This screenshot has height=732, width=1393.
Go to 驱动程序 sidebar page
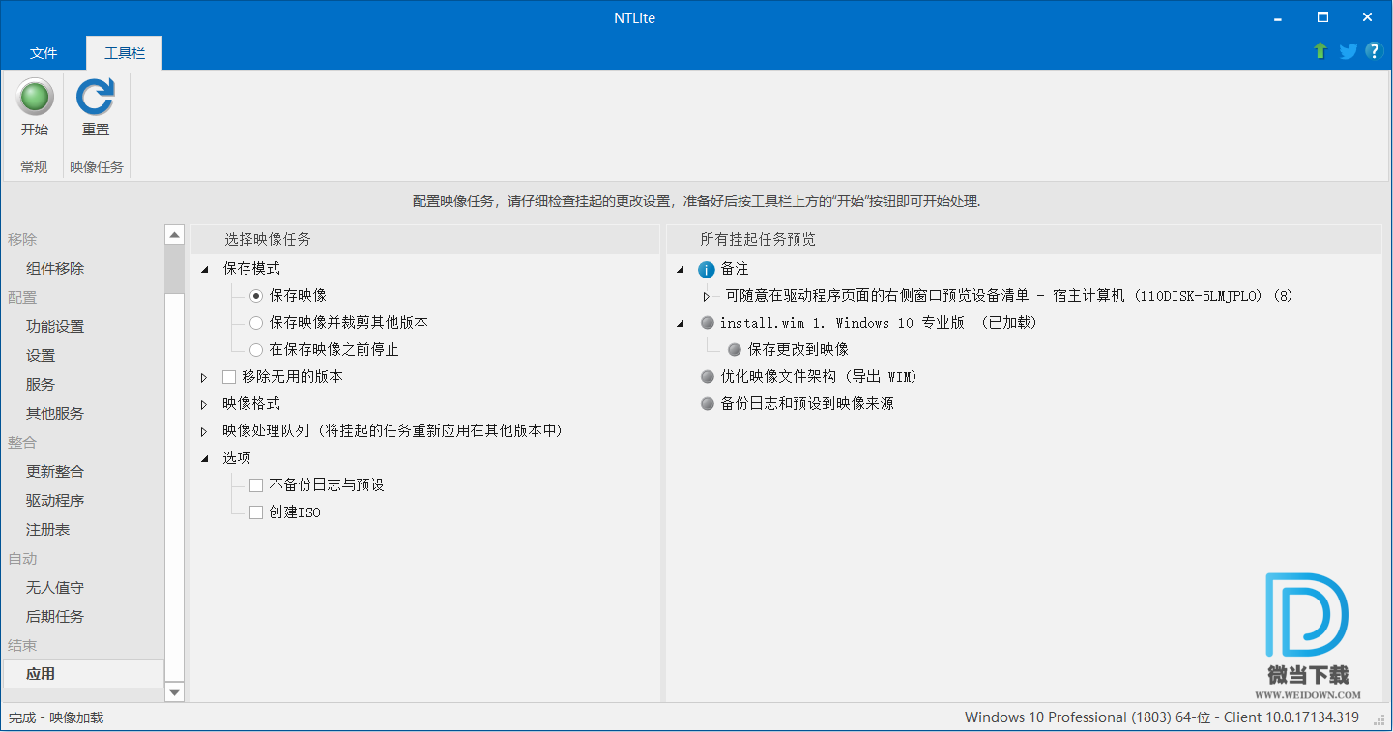pos(55,501)
